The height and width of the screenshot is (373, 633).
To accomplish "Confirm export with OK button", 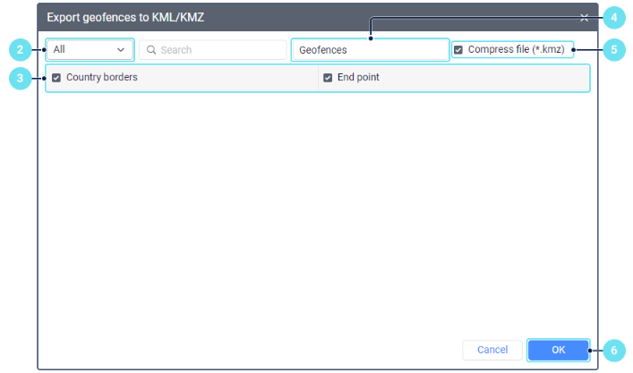I will [x=559, y=350].
